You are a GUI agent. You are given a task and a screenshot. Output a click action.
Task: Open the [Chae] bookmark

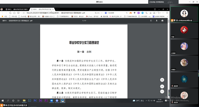pos(92,16)
